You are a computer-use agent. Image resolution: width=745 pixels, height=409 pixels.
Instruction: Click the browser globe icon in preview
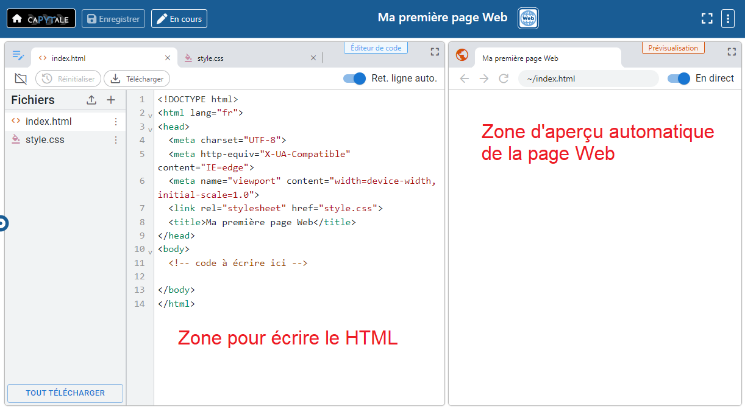click(x=462, y=55)
